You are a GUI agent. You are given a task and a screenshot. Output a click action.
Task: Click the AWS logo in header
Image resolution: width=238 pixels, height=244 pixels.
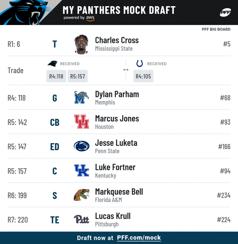[91, 18]
